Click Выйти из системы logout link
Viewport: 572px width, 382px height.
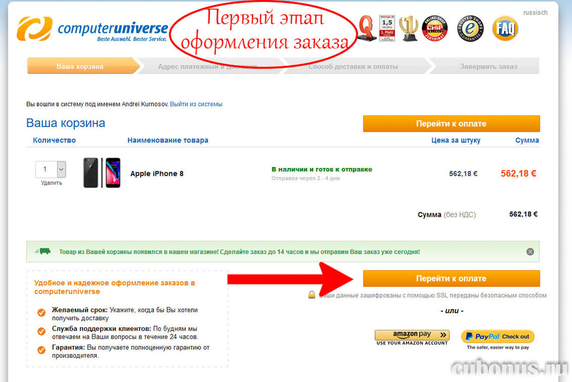tap(196, 104)
